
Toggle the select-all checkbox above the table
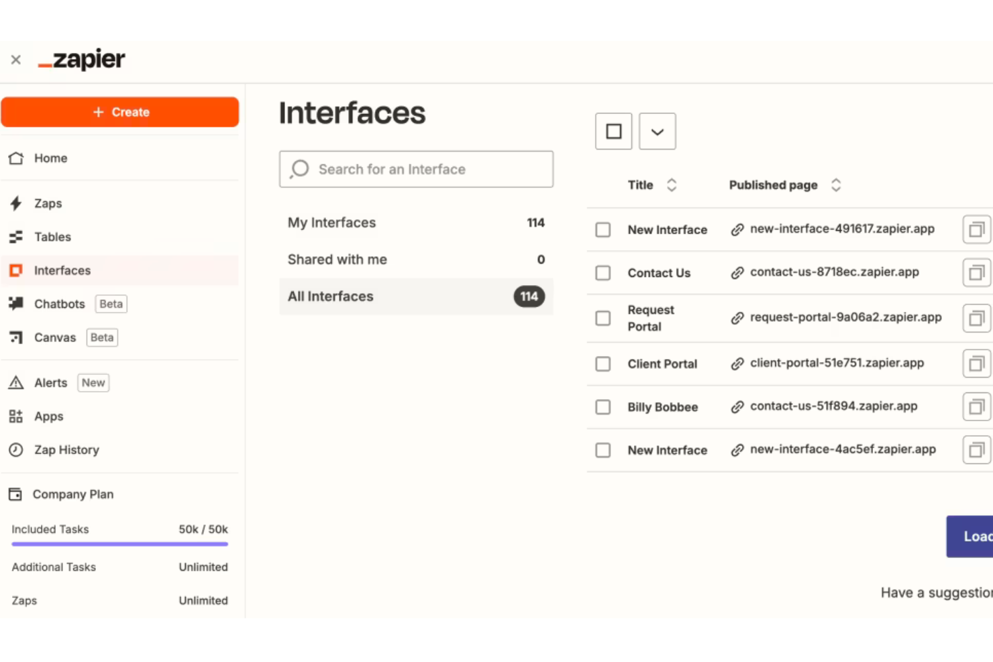click(614, 131)
